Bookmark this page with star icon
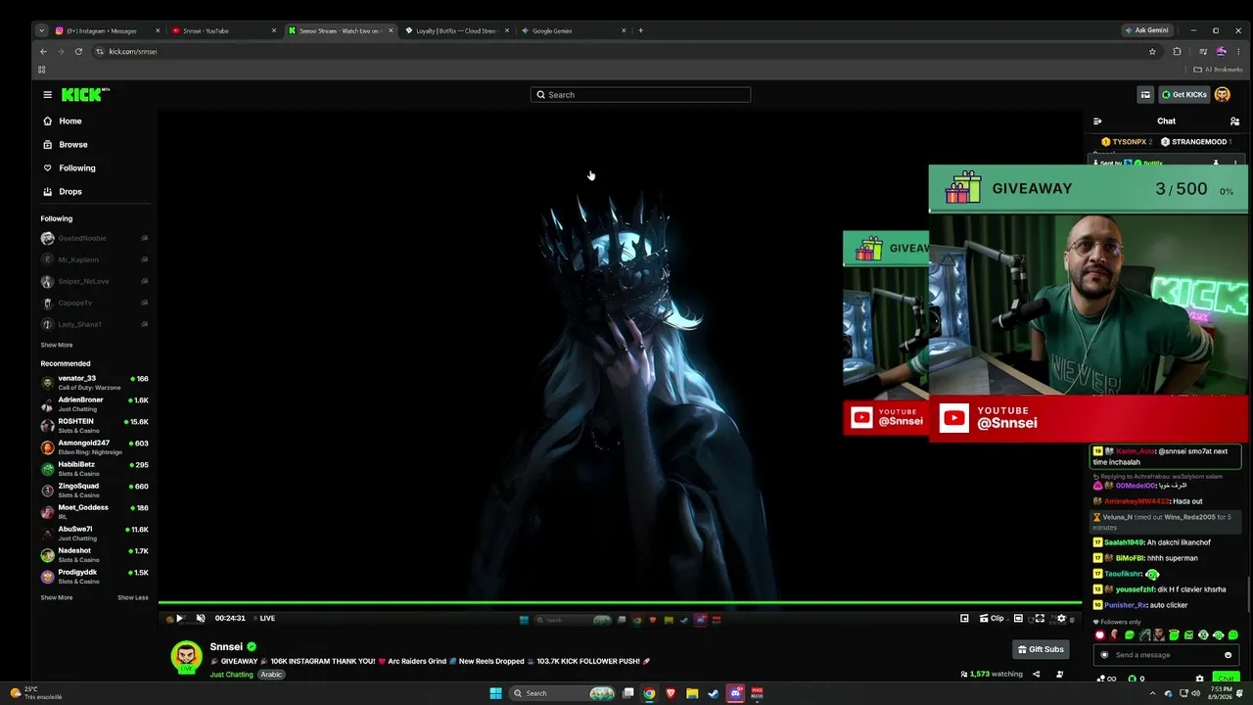 tap(1152, 52)
